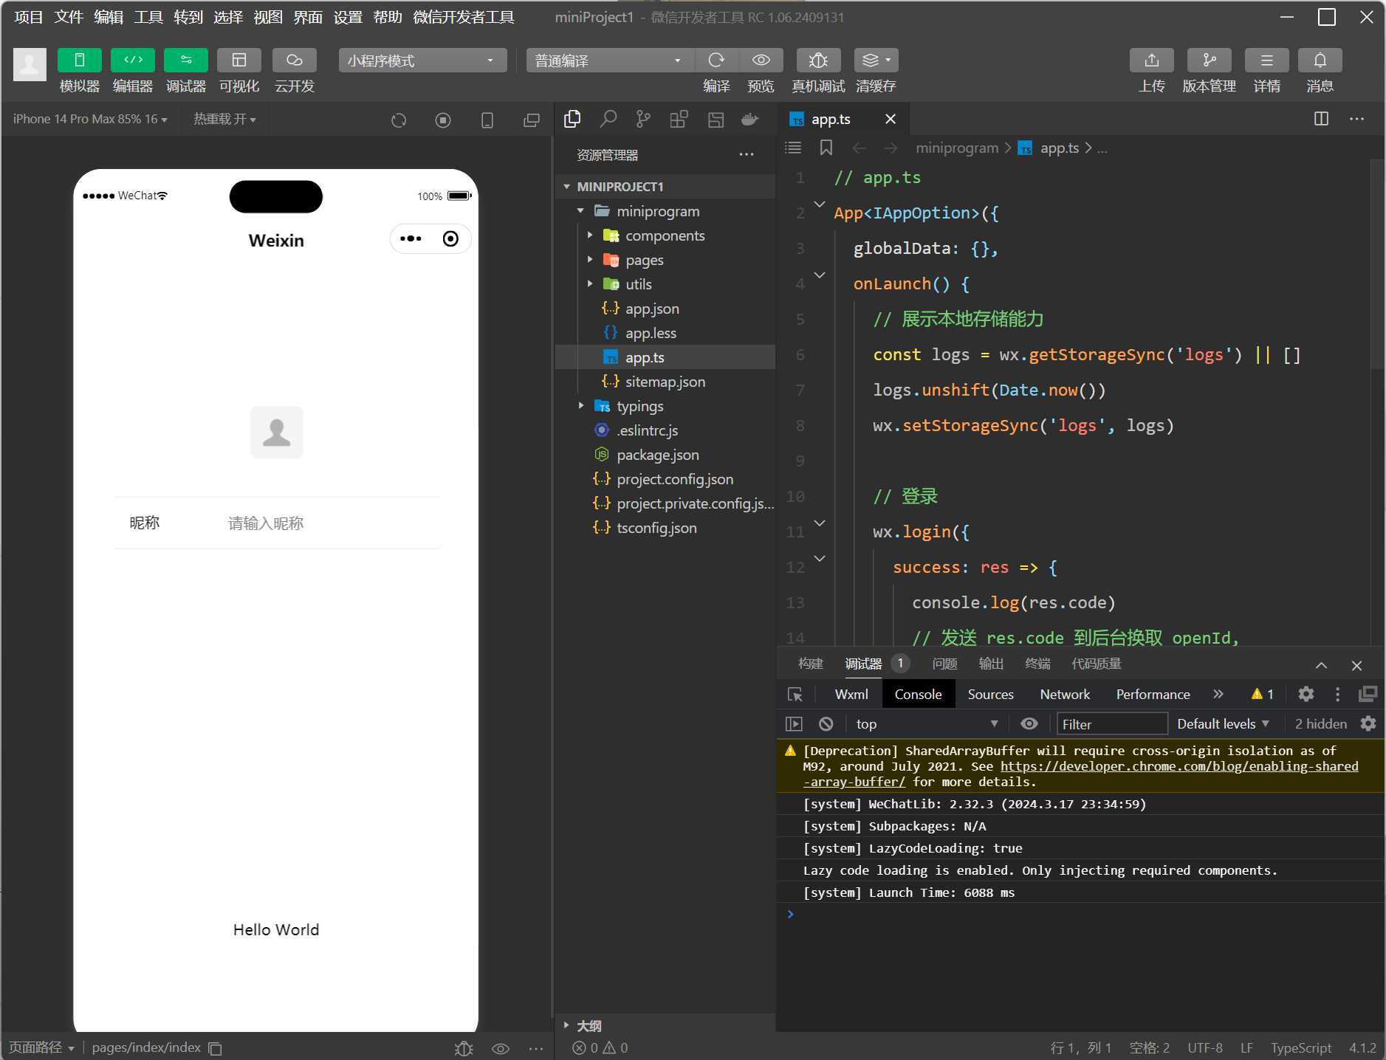Click the simulator refresh icon
This screenshot has height=1060, width=1386.
point(399,120)
